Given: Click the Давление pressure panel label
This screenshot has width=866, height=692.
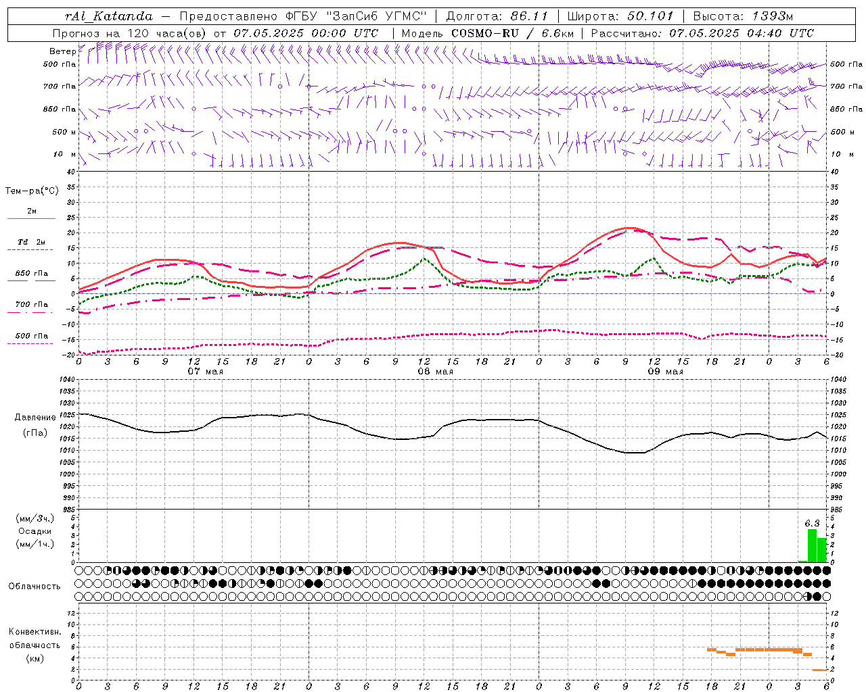Looking at the screenshot, I should pos(35,418).
